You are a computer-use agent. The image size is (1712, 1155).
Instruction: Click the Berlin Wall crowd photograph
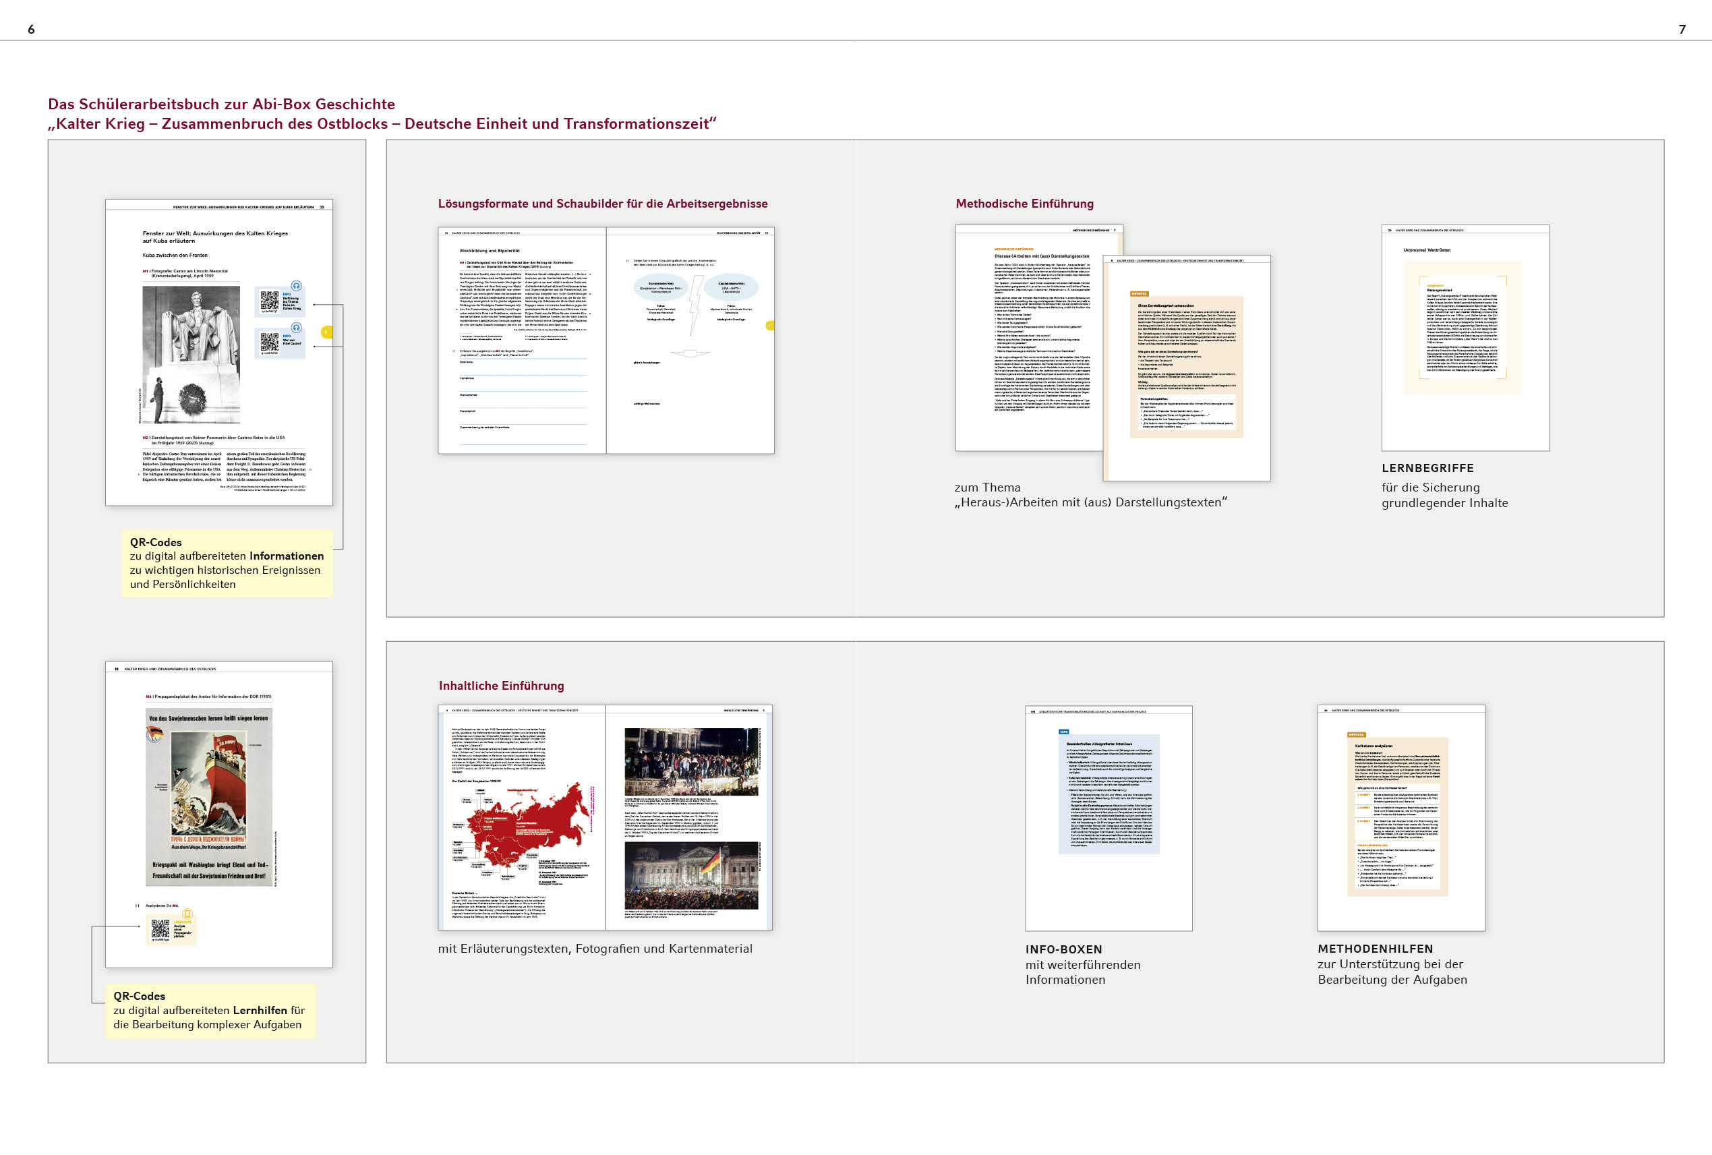691,762
